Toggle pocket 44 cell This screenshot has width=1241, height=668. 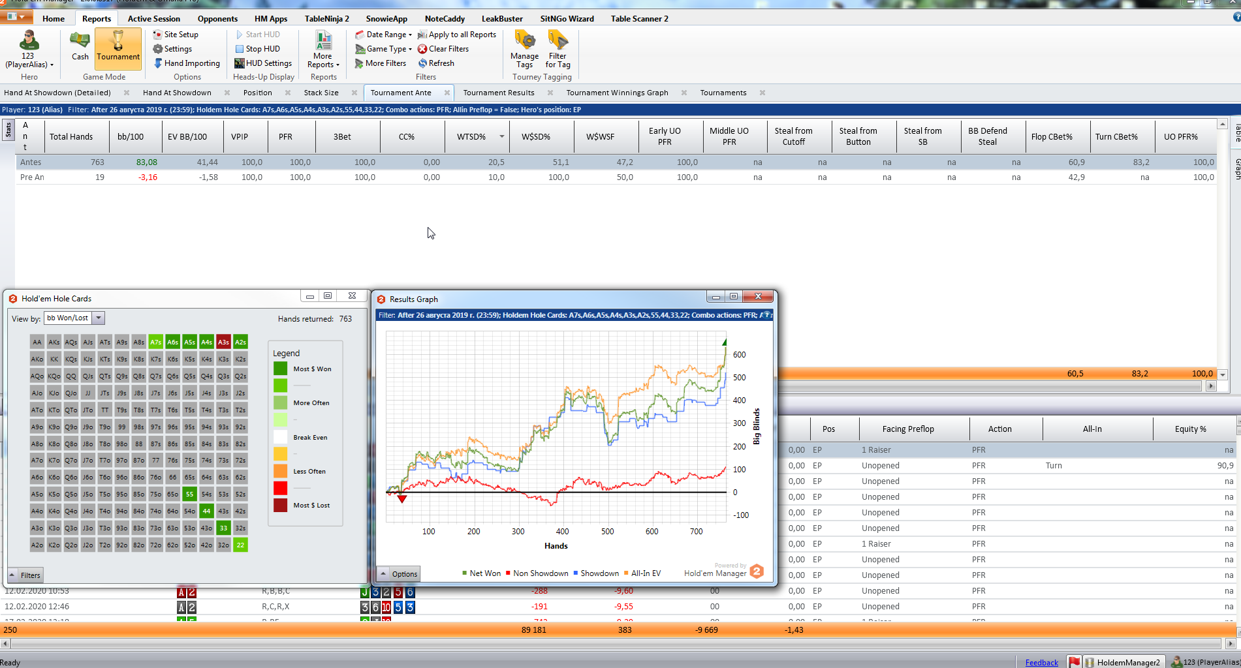(x=206, y=511)
